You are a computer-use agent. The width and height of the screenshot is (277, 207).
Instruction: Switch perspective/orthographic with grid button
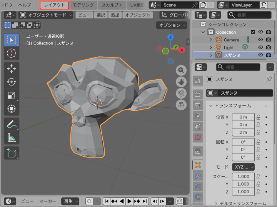tap(181, 105)
